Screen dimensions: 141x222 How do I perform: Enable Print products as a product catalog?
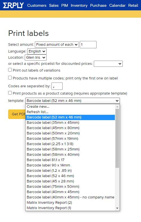pos(10,93)
